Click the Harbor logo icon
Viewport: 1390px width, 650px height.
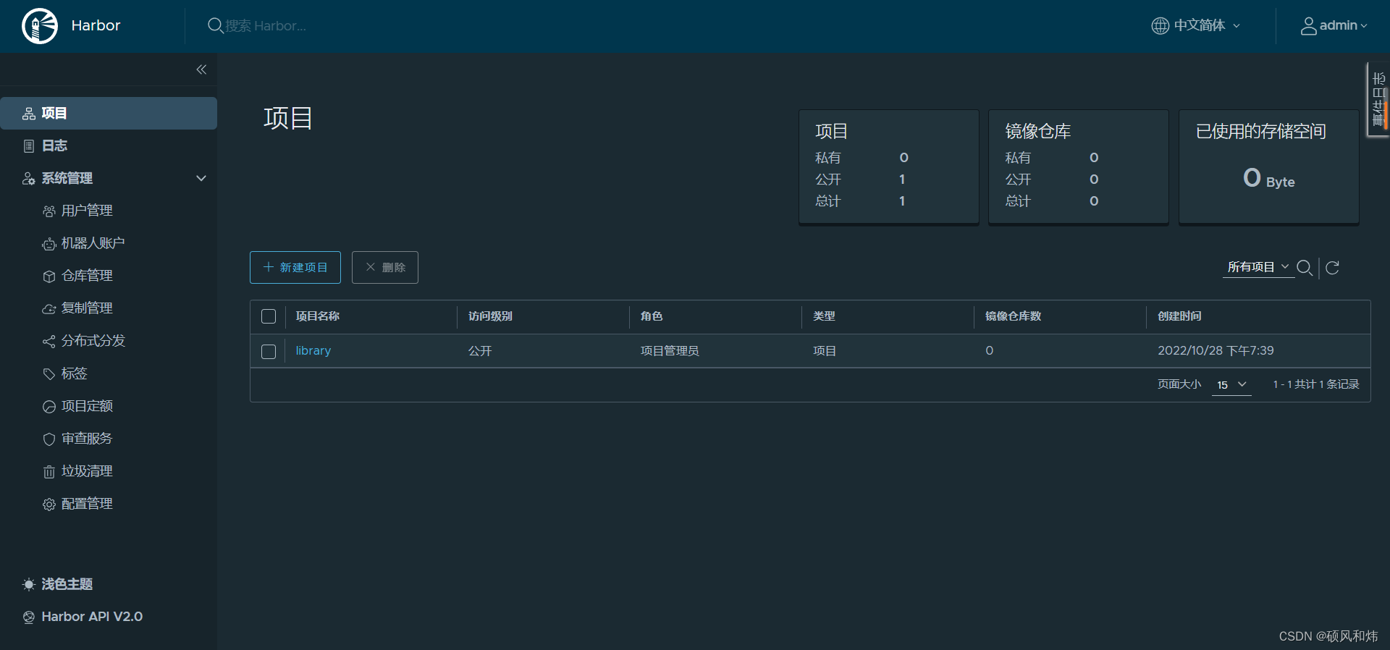pyautogui.click(x=40, y=26)
